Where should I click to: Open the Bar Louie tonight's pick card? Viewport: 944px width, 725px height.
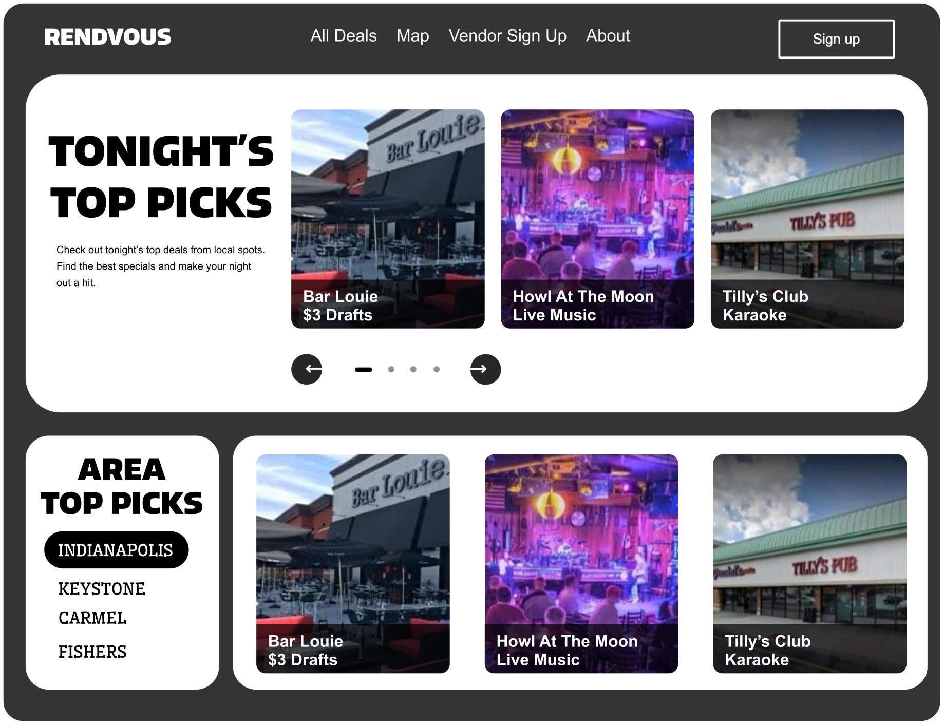(x=388, y=219)
